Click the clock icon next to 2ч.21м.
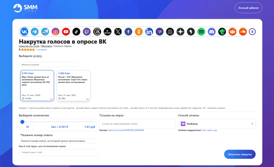Viewport: 274px width, 167px height. pos(23,99)
